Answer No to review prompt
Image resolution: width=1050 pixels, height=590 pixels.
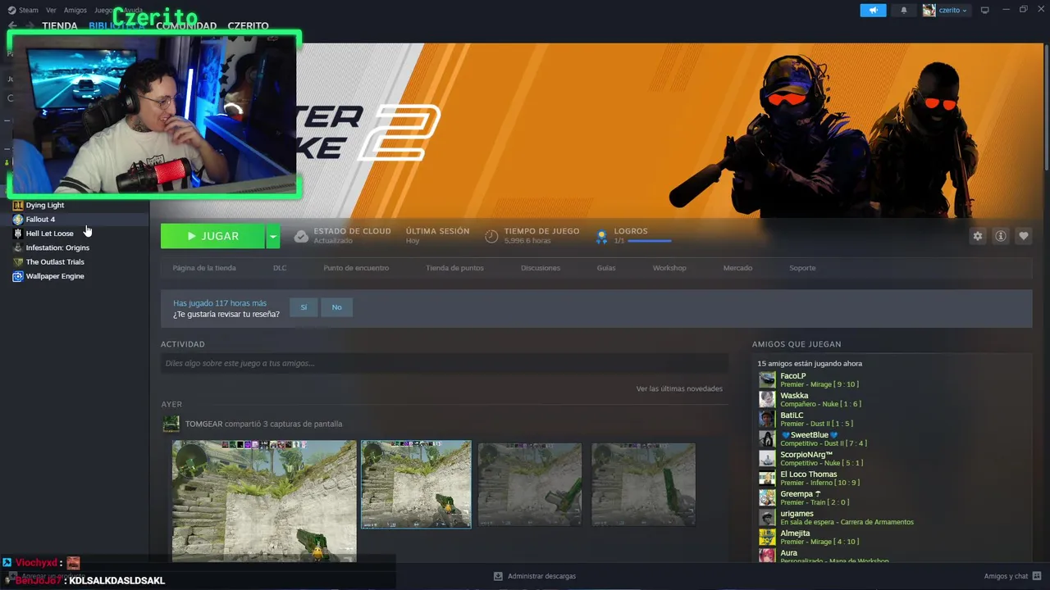tap(336, 307)
